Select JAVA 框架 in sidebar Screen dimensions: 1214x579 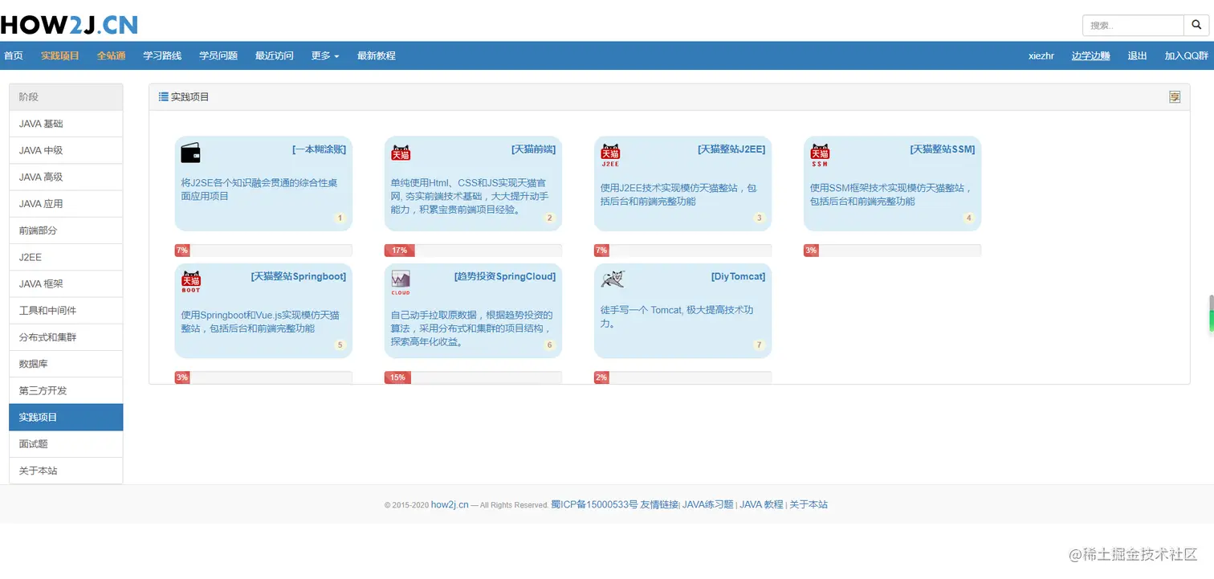(66, 283)
